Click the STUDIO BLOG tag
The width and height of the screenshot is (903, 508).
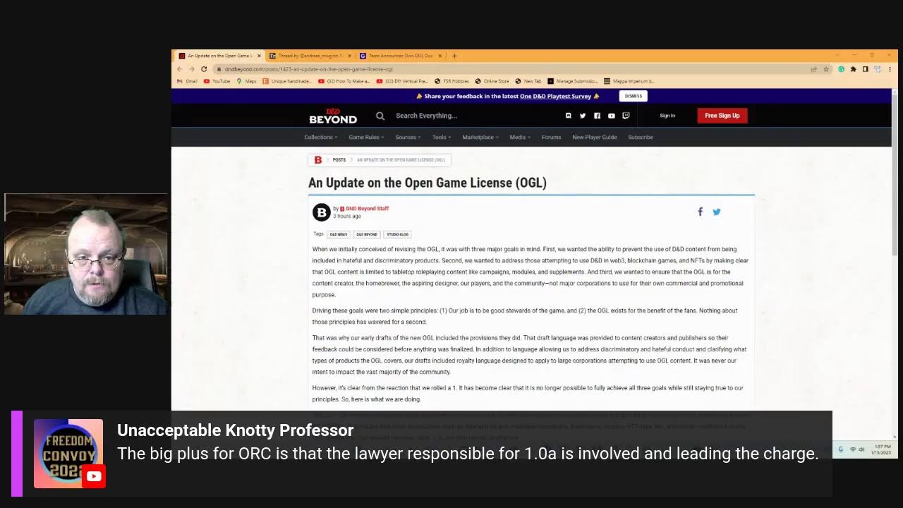(x=398, y=234)
